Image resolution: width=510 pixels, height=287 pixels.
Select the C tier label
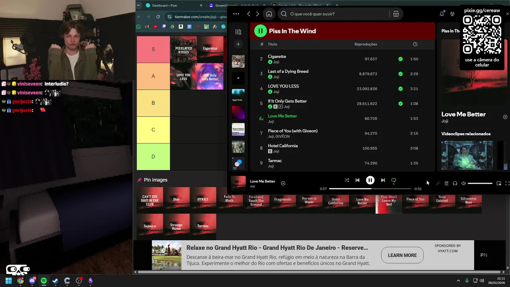[153, 130]
